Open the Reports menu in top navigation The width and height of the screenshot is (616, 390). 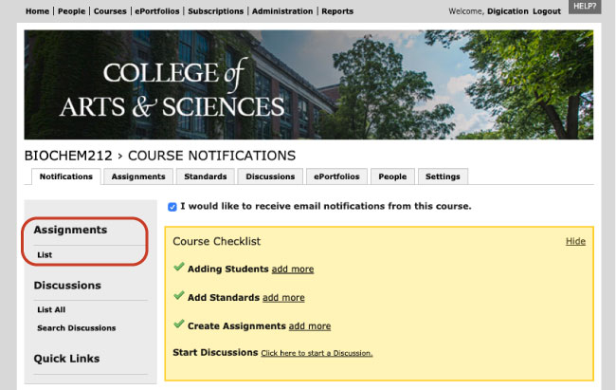tap(337, 11)
